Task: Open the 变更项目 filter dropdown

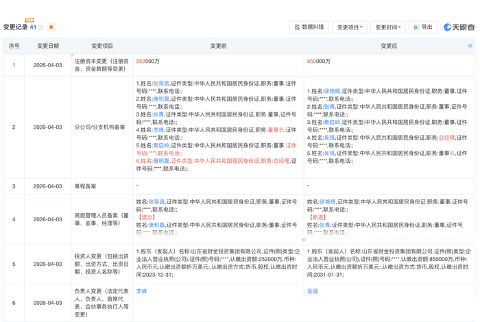Action: coord(349,27)
